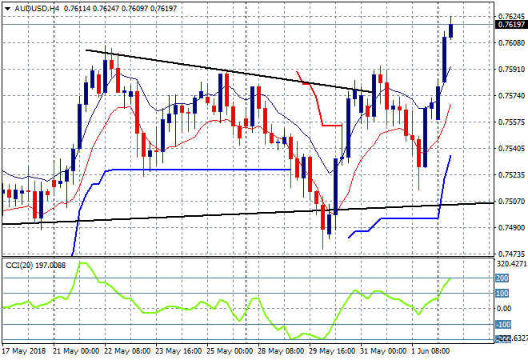
Task: Click the 0.74735 price scale value
Action: point(511,254)
